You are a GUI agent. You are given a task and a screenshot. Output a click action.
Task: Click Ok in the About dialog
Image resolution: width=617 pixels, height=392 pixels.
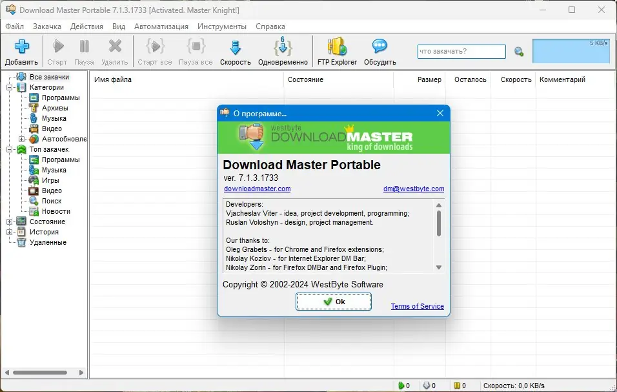tap(333, 302)
